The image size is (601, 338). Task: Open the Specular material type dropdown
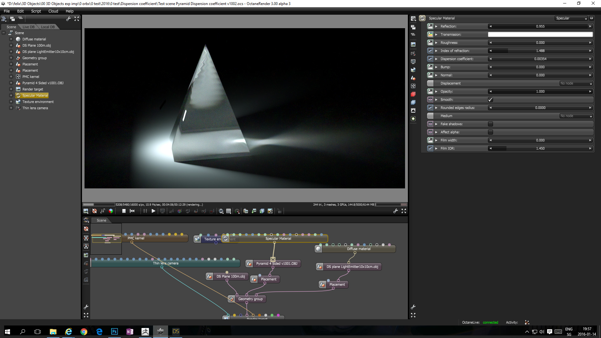[571, 18]
